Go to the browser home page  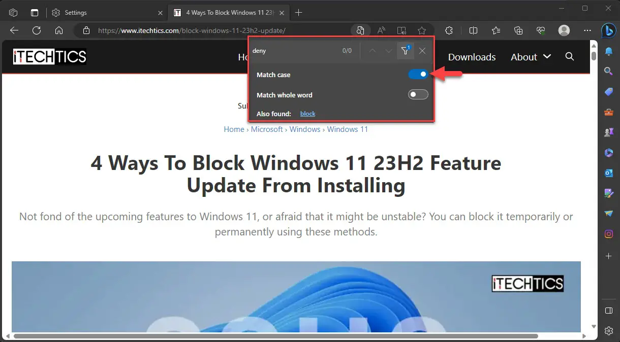pyautogui.click(x=59, y=30)
